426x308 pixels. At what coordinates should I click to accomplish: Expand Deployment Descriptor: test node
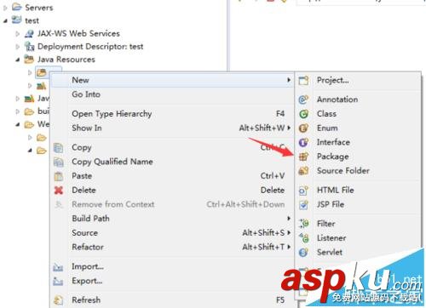pos(18,47)
